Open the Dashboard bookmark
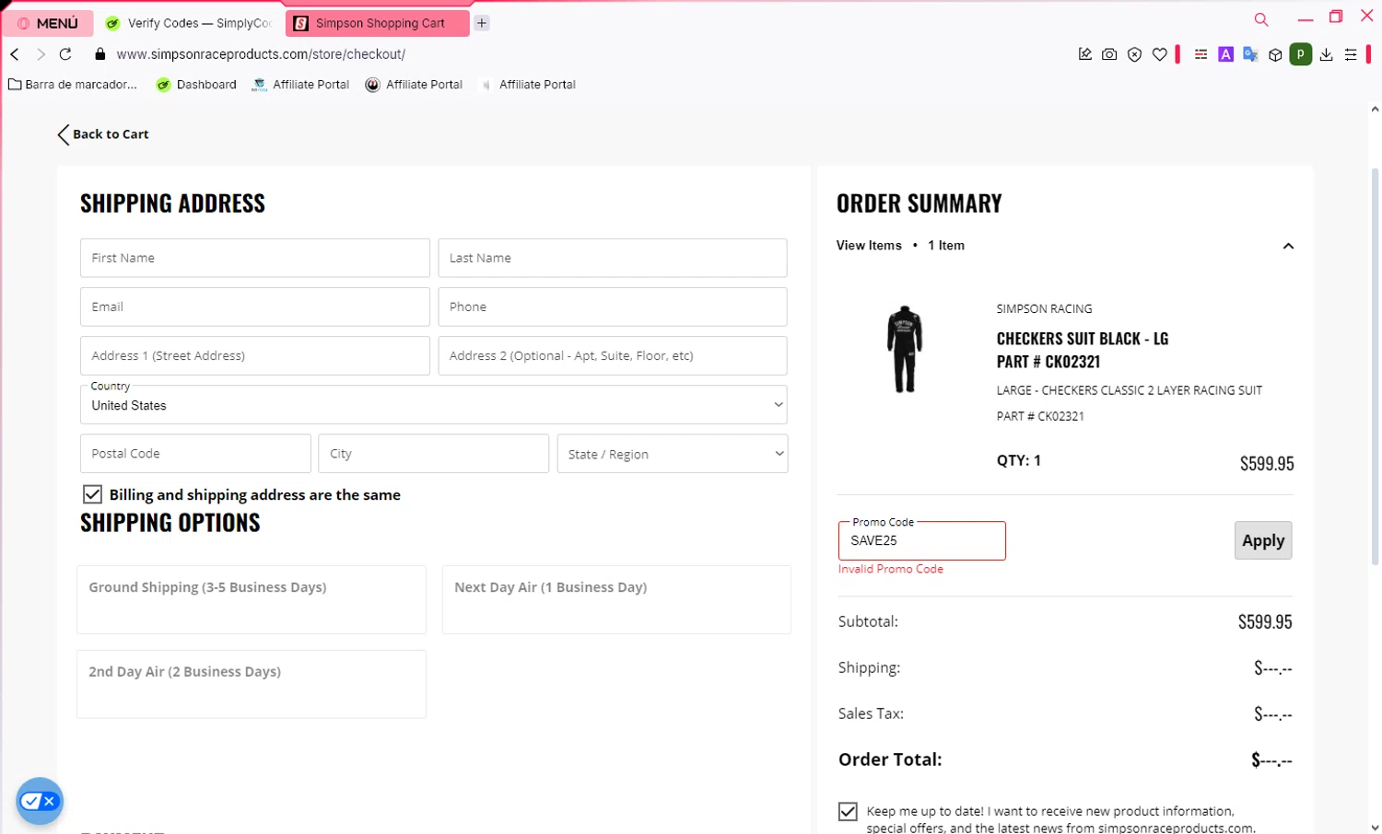The image size is (1382, 834). [x=196, y=85]
